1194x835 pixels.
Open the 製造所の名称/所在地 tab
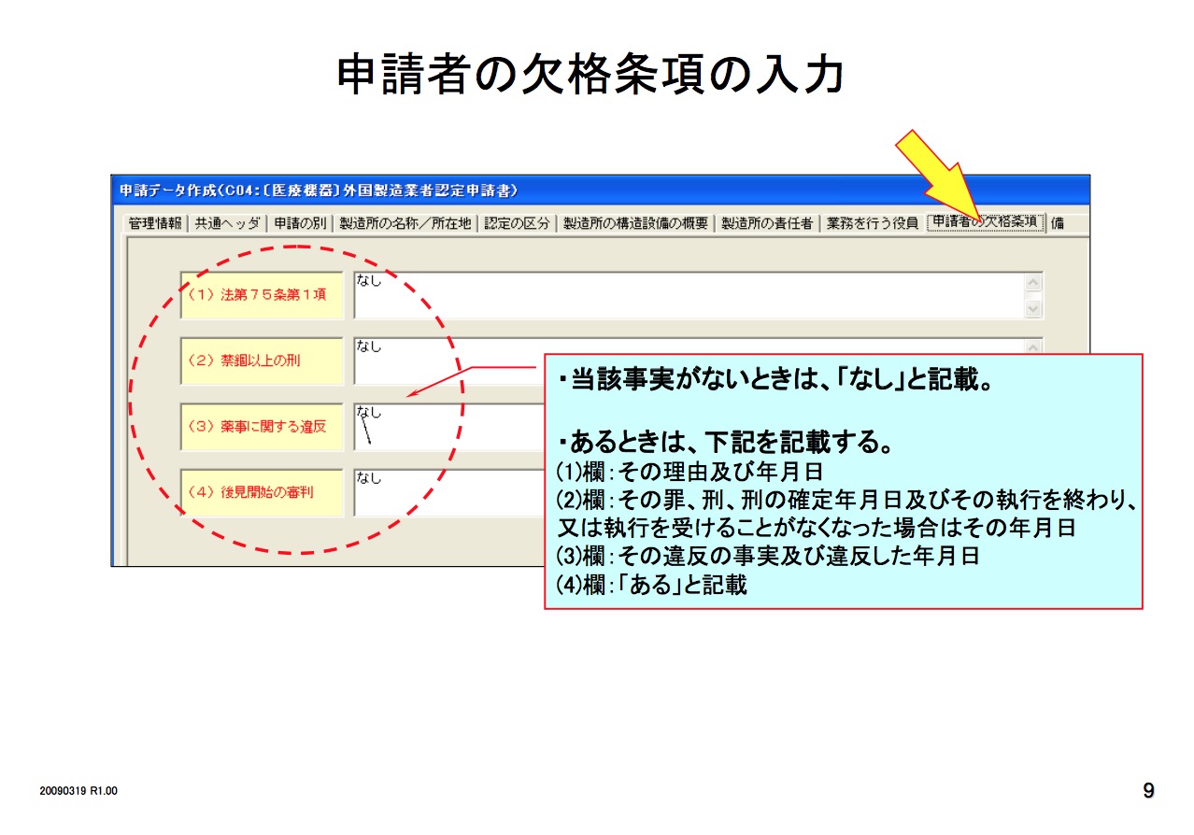(x=405, y=224)
